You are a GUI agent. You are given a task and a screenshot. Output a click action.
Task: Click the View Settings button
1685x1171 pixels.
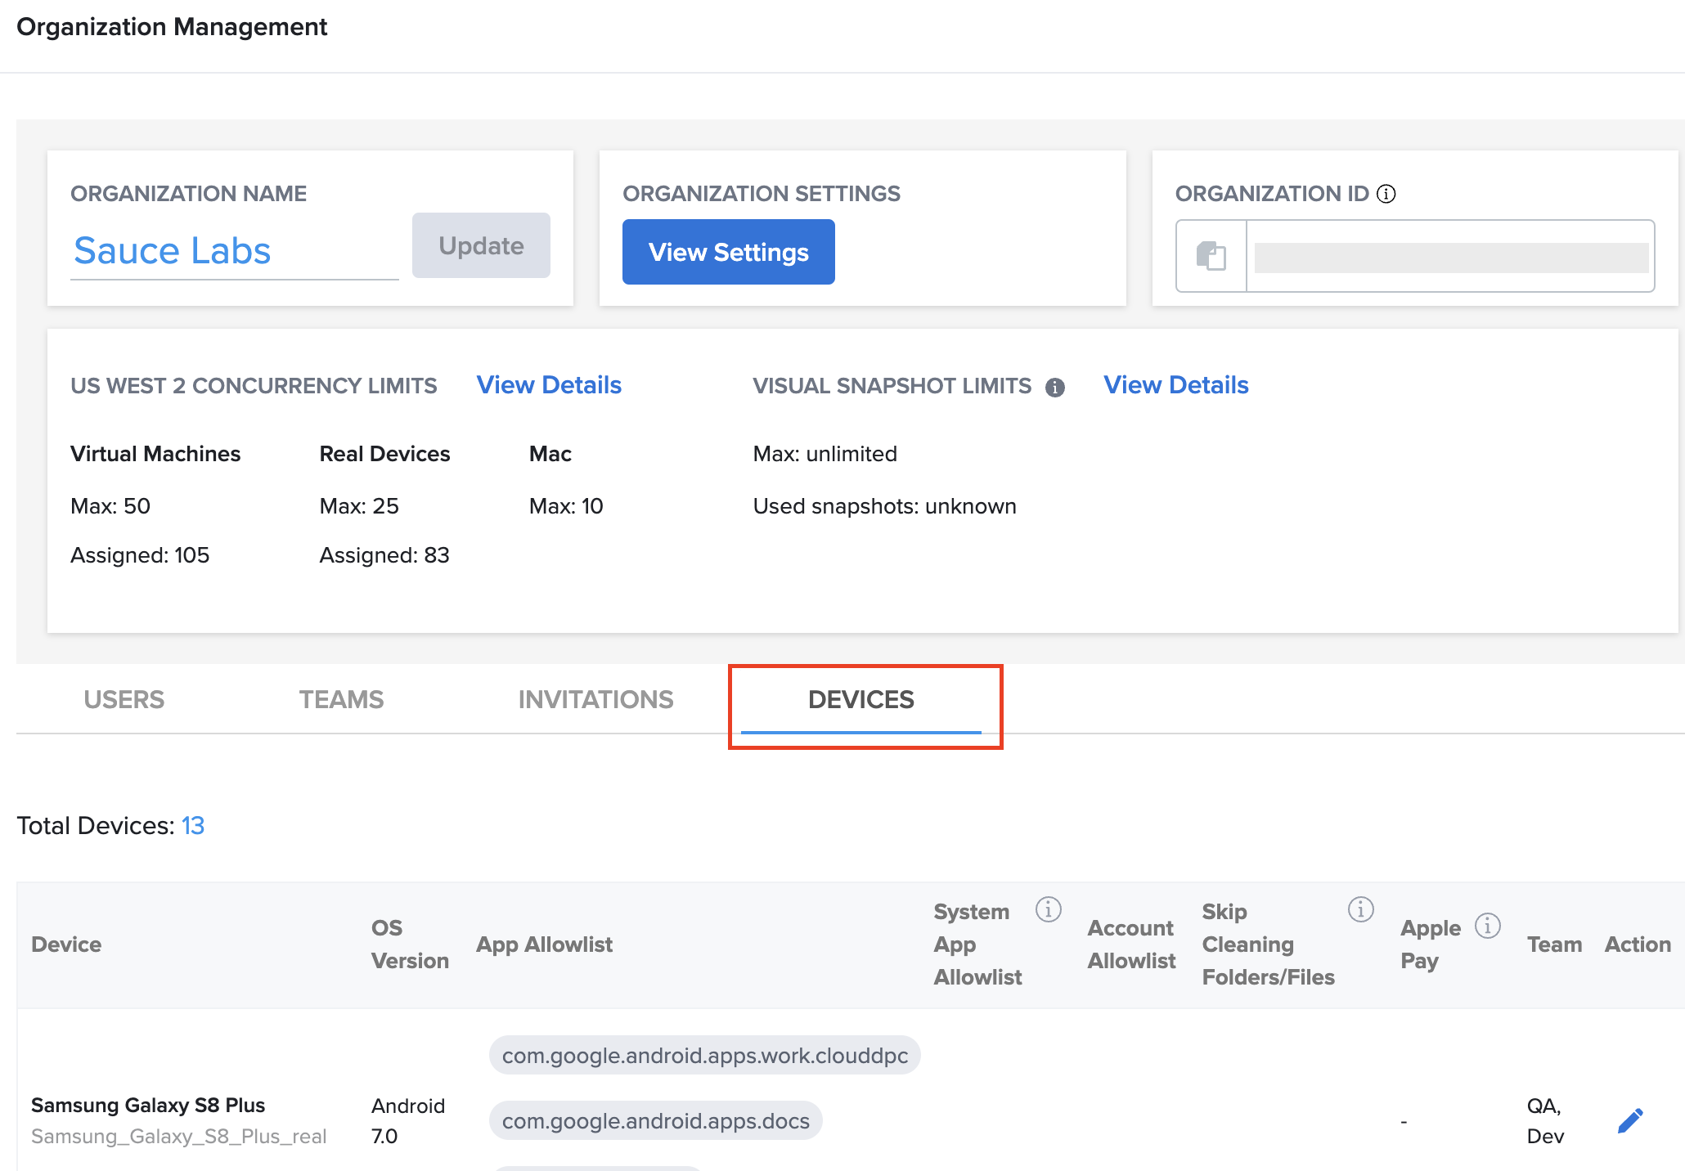click(x=728, y=252)
